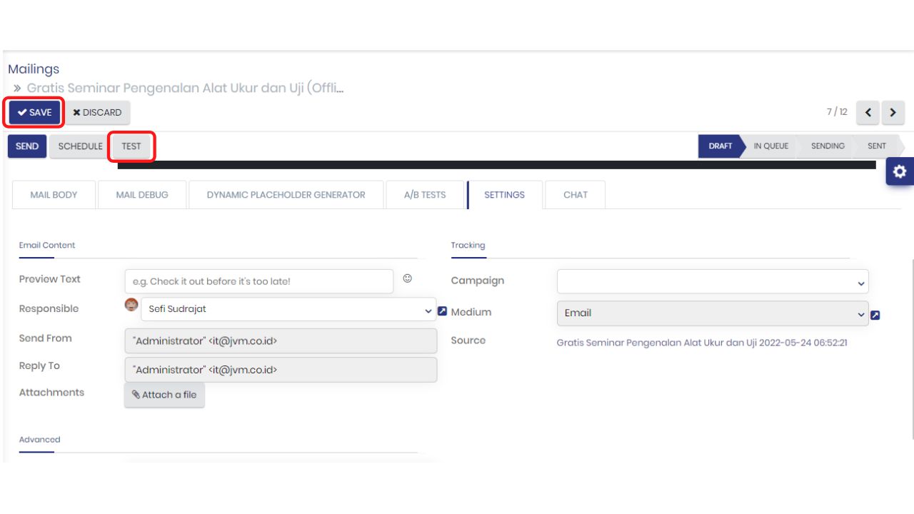Image resolution: width=914 pixels, height=514 pixels.
Task: Click the Advanced section heading
Action: point(39,440)
